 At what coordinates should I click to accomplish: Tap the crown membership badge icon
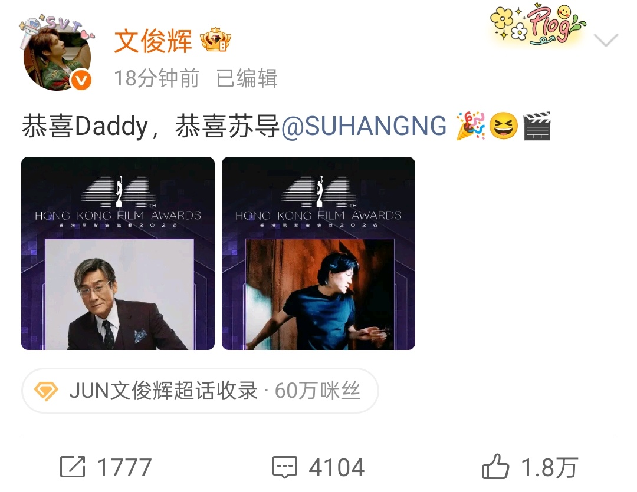click(x=215, y=40)
